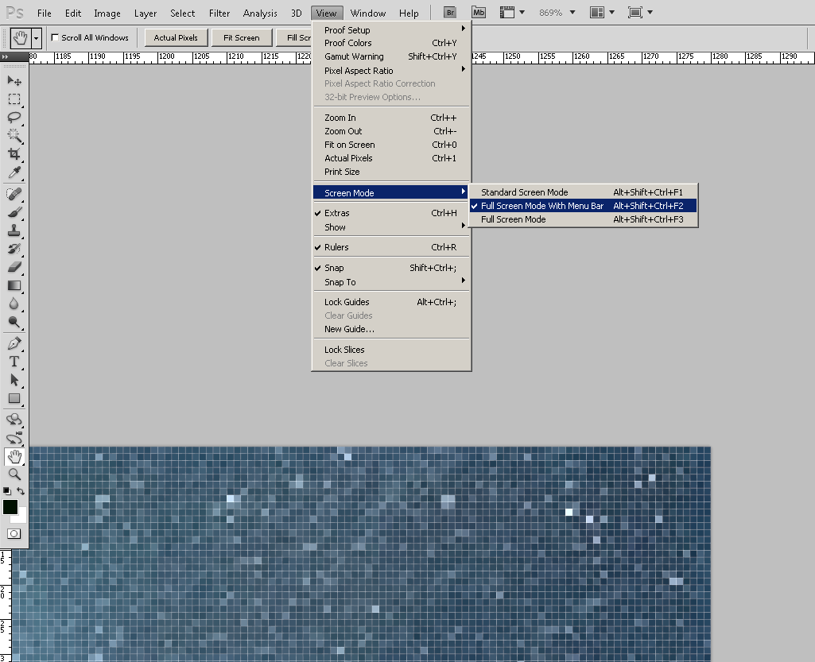
Task: Click the Actual Pixels options bar button
Action: [x=176, y=38]
